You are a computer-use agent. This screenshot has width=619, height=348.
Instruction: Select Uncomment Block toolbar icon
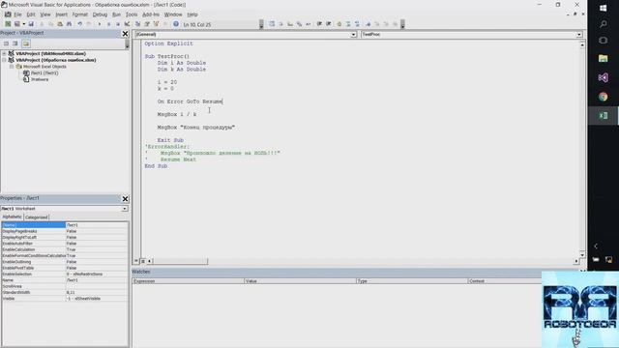(x=357, y=24)
